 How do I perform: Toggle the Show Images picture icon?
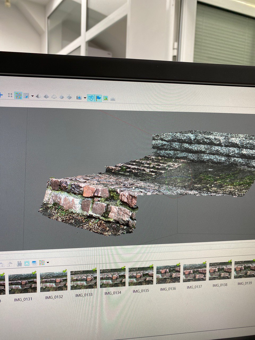click(x=106, y=99)
